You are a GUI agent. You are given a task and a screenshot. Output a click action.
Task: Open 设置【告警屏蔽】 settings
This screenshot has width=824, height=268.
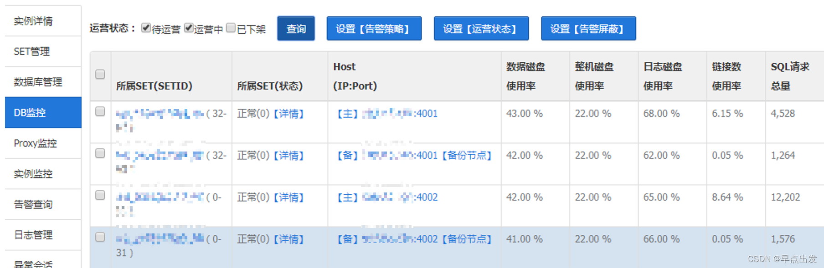[x=588, y=29]
